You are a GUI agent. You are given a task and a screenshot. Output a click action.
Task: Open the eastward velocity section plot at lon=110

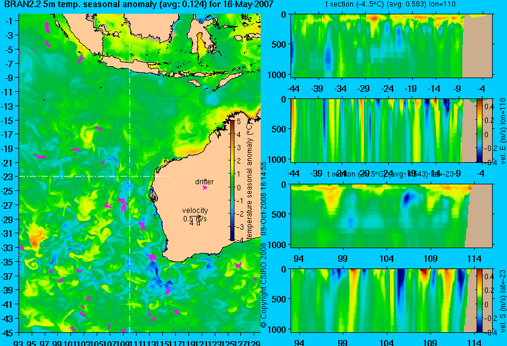coord(392,131)
